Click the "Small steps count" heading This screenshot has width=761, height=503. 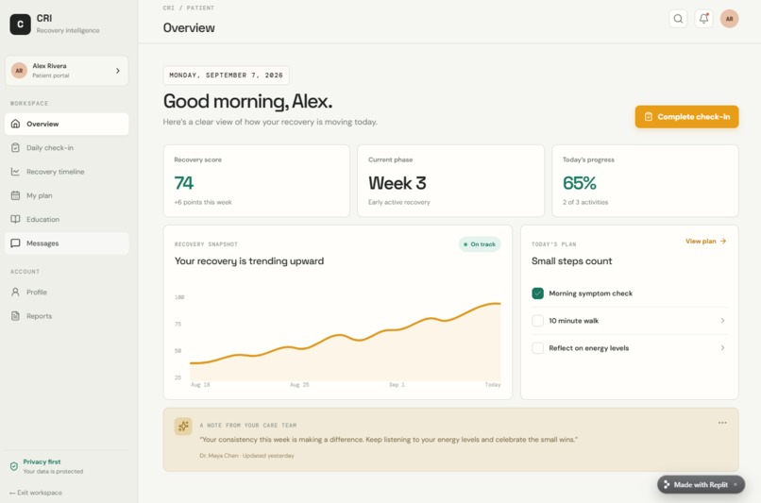pyautogui.click(x=572, y=261)
